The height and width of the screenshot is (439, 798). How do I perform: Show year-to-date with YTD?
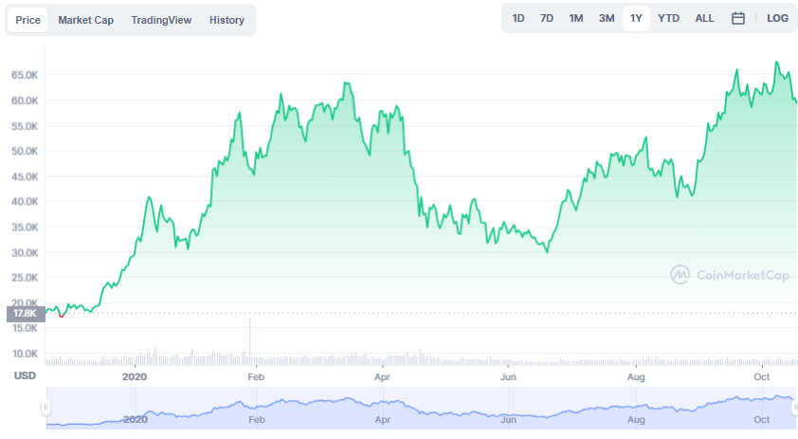point(668,18)
